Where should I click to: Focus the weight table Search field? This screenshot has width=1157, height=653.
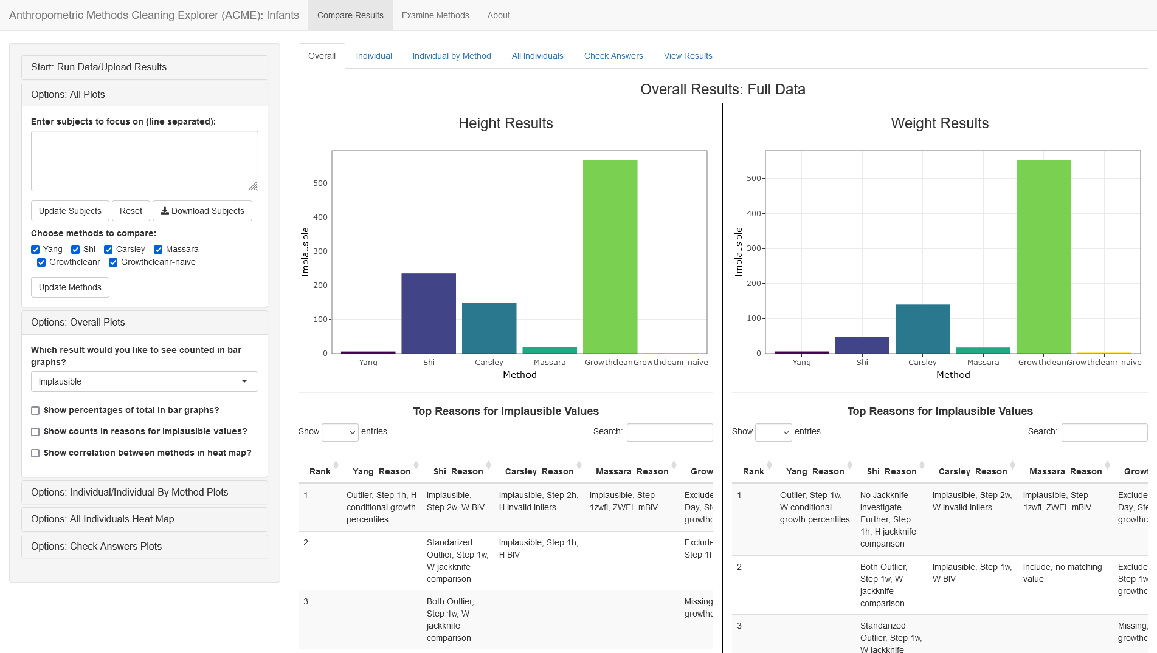(x=1105, y=432)
